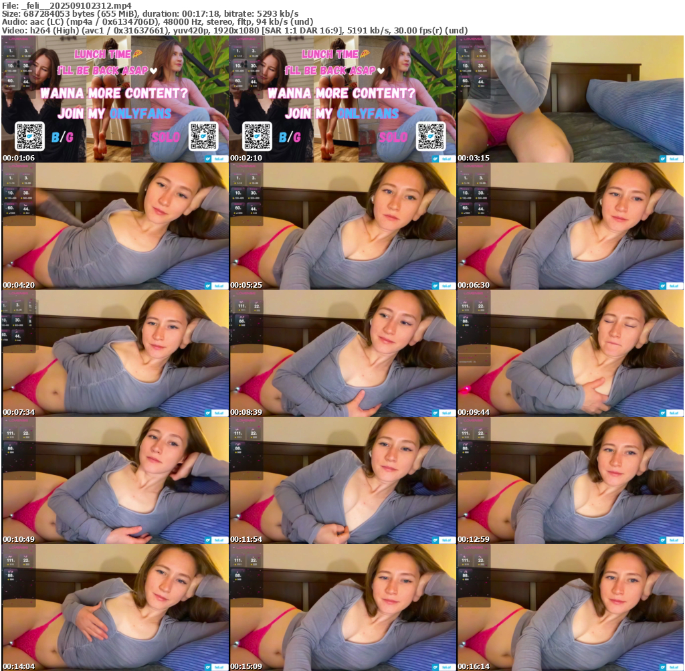This screenshot has width=685, height=671.
Task: Select the thumbnail at timestamp 00:16:14
Action: 570,607
